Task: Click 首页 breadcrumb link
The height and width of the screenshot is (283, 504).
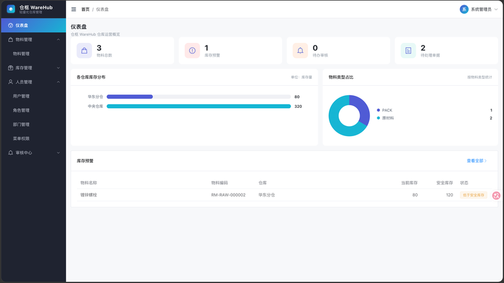Action: 85,9
